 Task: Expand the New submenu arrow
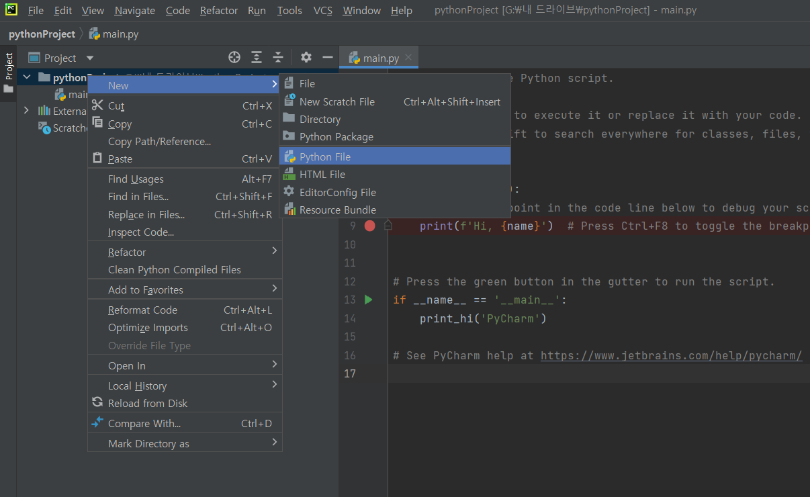click(x=274, y=84)
